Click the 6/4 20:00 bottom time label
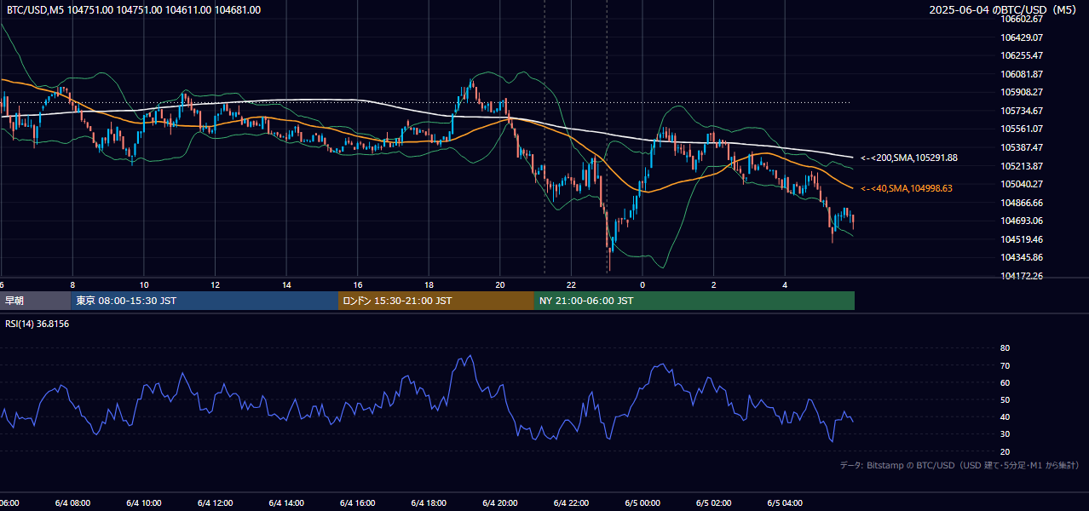Screen dimensions: 1089x511 tap(500, 503)
